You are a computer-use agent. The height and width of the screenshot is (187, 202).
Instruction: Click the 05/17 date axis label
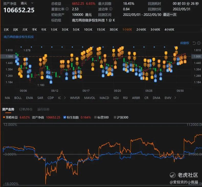(x=86, y=91)
